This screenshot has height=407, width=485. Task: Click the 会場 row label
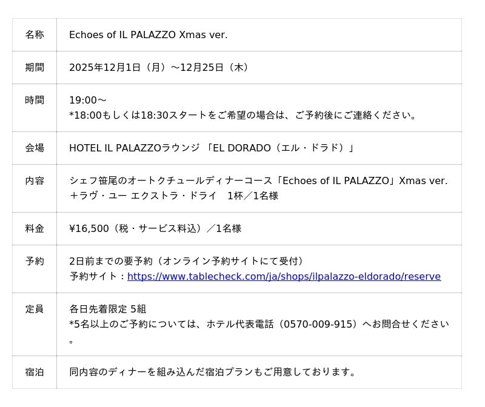click(x=35, y=148)
